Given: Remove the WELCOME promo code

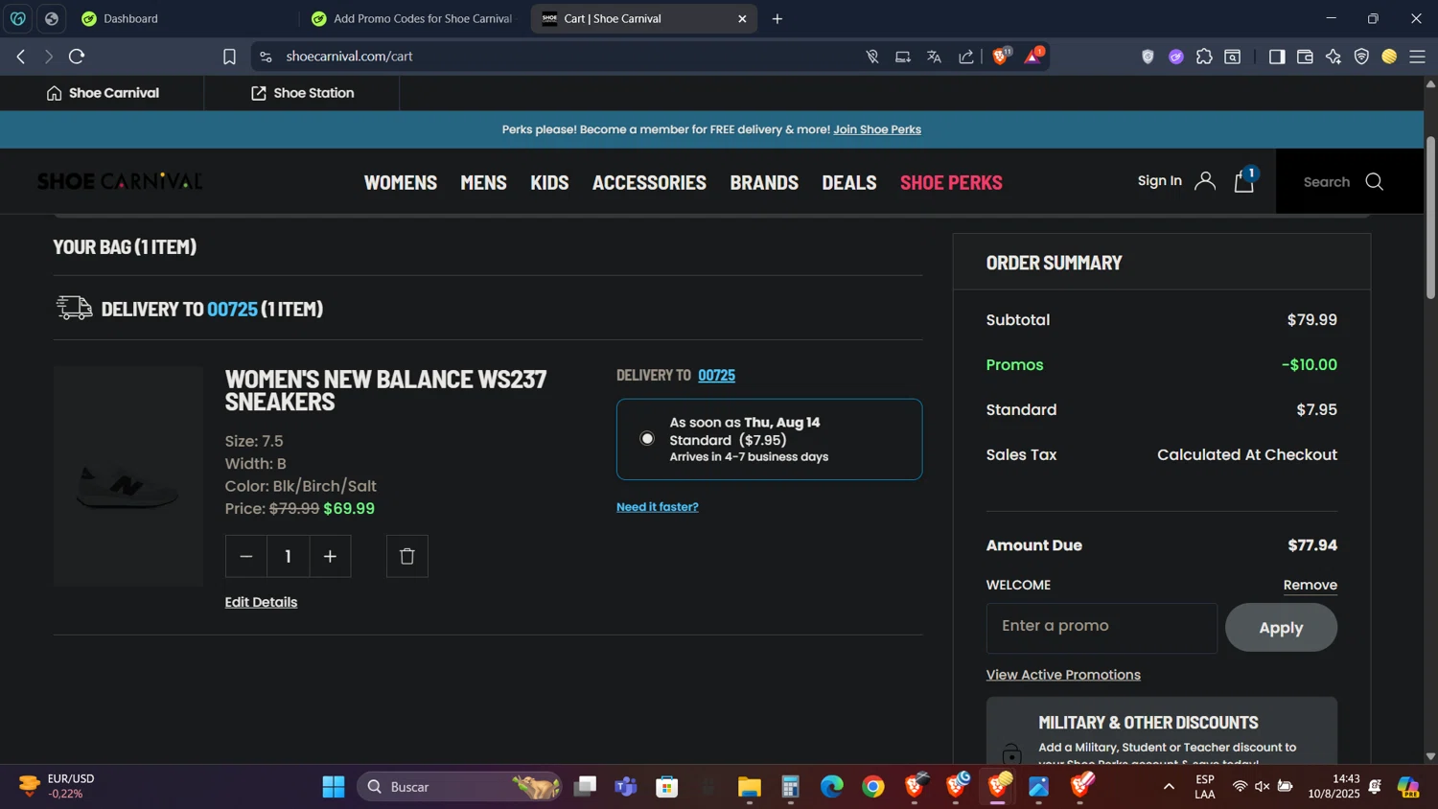Looking at the screenshot, I should pos(1310,585).
